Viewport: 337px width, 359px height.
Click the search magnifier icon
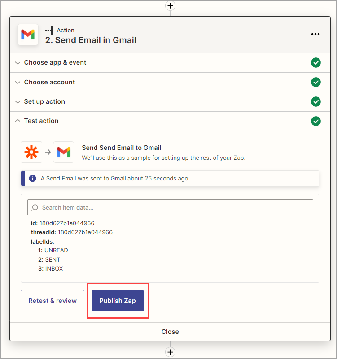point(35,207)
